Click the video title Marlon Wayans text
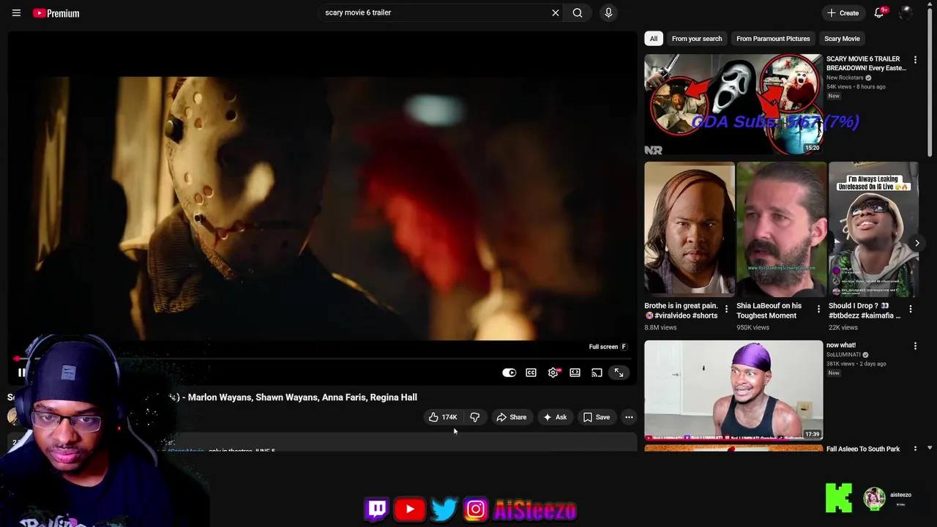This screenshot has height=527, width=937. click(302, 397)
